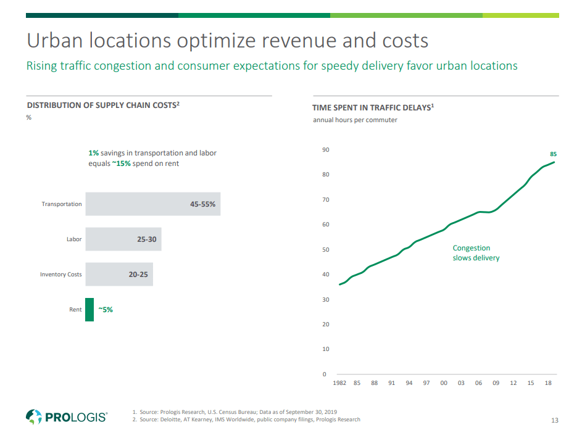Select the 1% savings callout text

pos(152,157)
